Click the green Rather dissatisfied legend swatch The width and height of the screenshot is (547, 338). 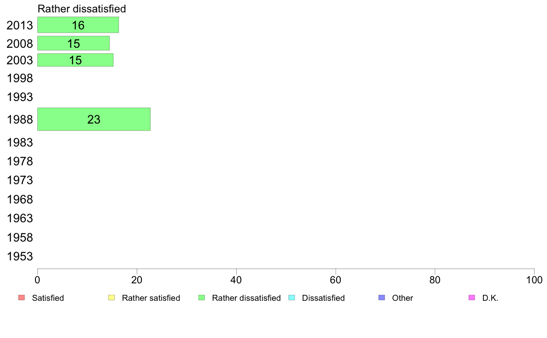point(202,298)
